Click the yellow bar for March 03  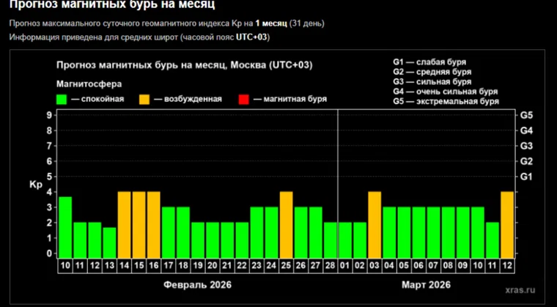(375, 224)
